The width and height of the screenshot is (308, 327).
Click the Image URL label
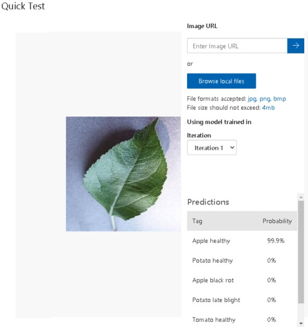(x=202, y=26)
